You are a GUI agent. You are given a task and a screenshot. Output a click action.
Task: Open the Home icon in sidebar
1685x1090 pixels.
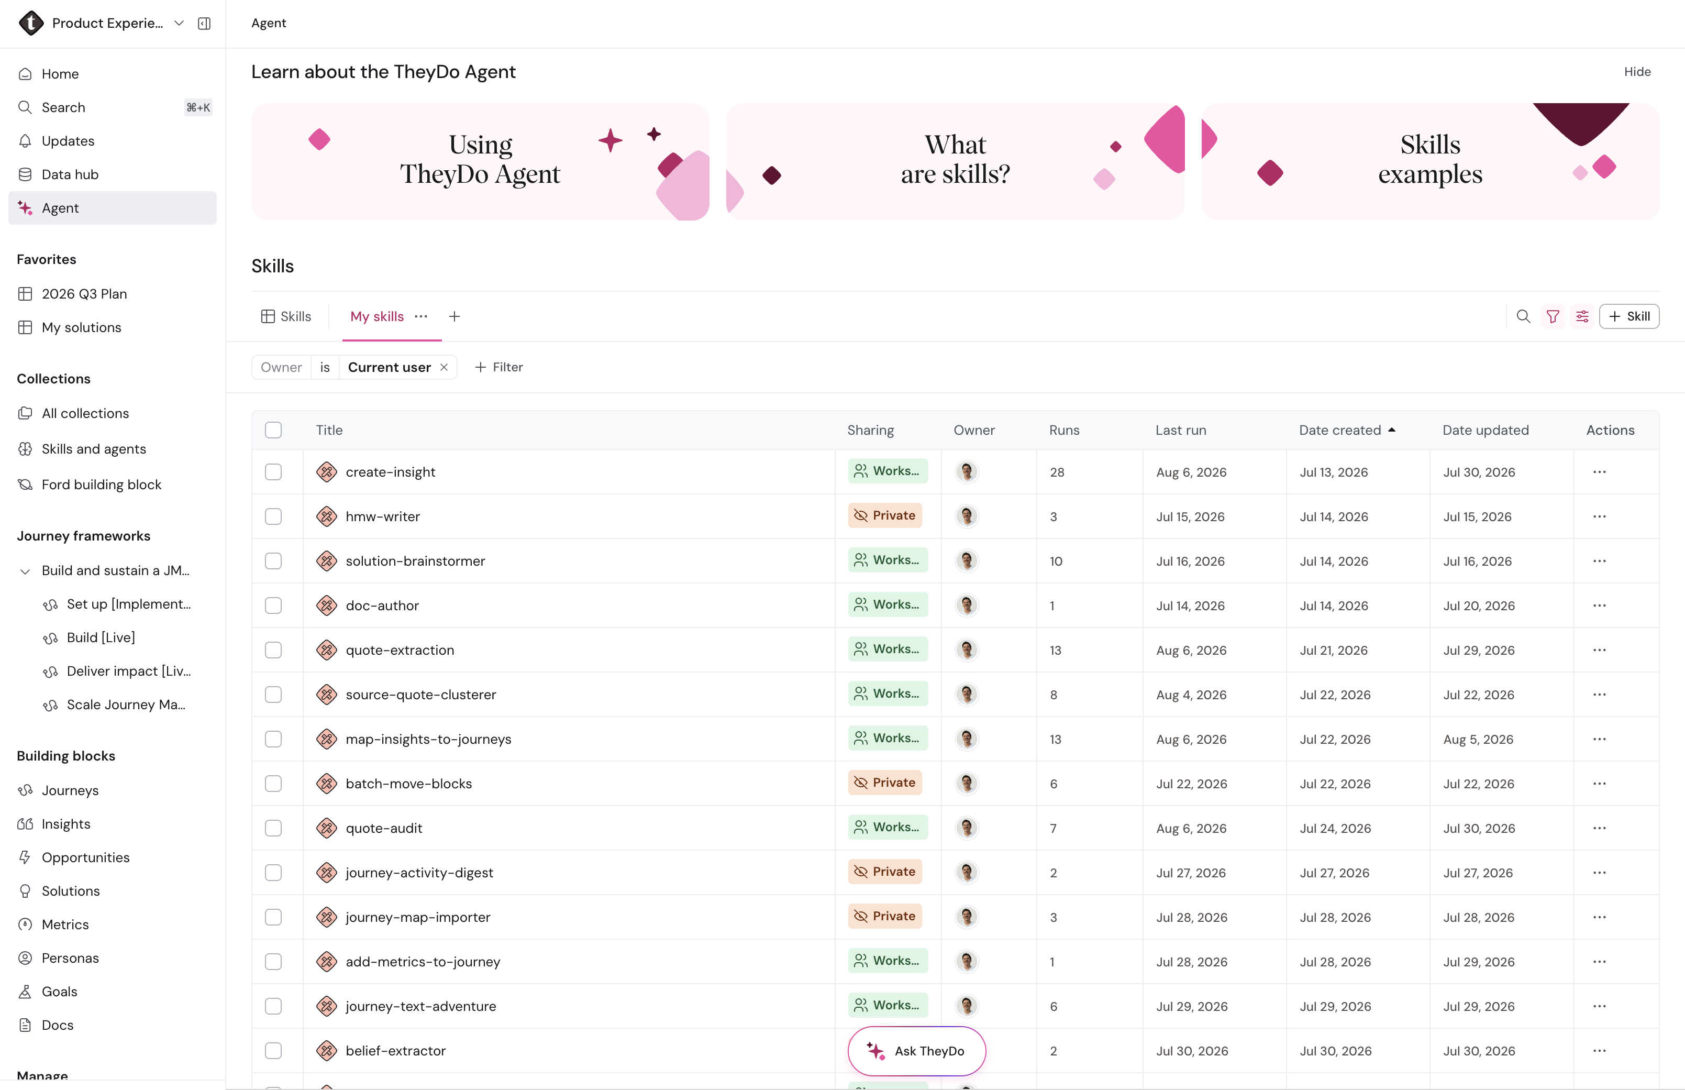26,74
